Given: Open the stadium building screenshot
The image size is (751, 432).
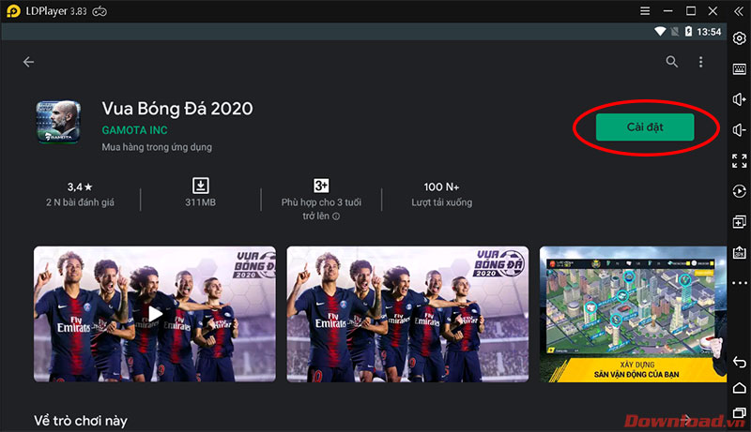Looking at the screenshot, I should (x=633, y=314).
